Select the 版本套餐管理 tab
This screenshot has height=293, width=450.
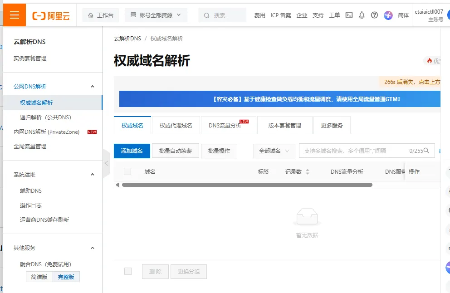pos(285,125)
